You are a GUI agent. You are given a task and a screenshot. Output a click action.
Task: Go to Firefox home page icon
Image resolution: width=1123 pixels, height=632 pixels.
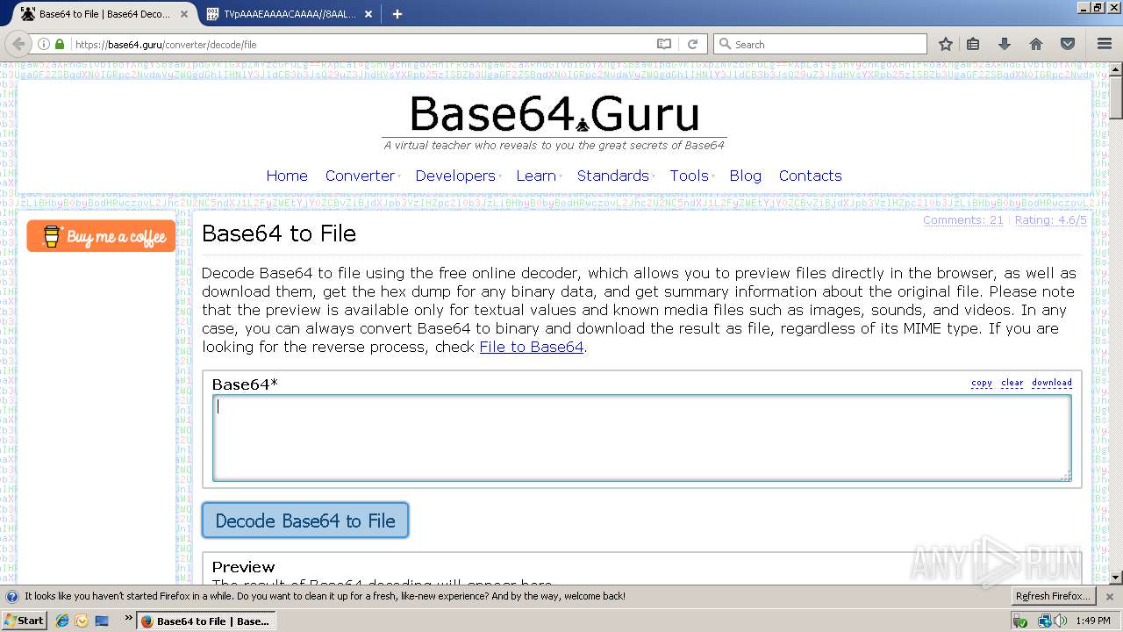pos(1036,44)
